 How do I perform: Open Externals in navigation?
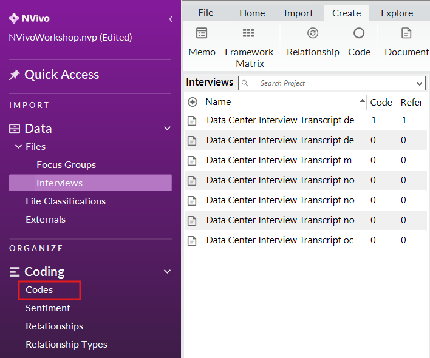(x=46, y=220)
